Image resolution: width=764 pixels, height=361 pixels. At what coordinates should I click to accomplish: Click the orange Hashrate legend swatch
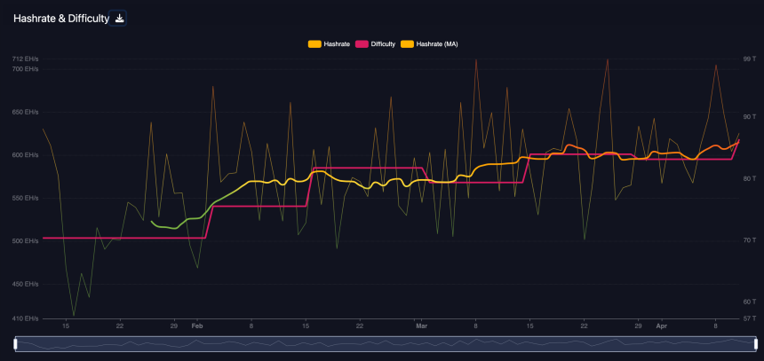(314, 43)
